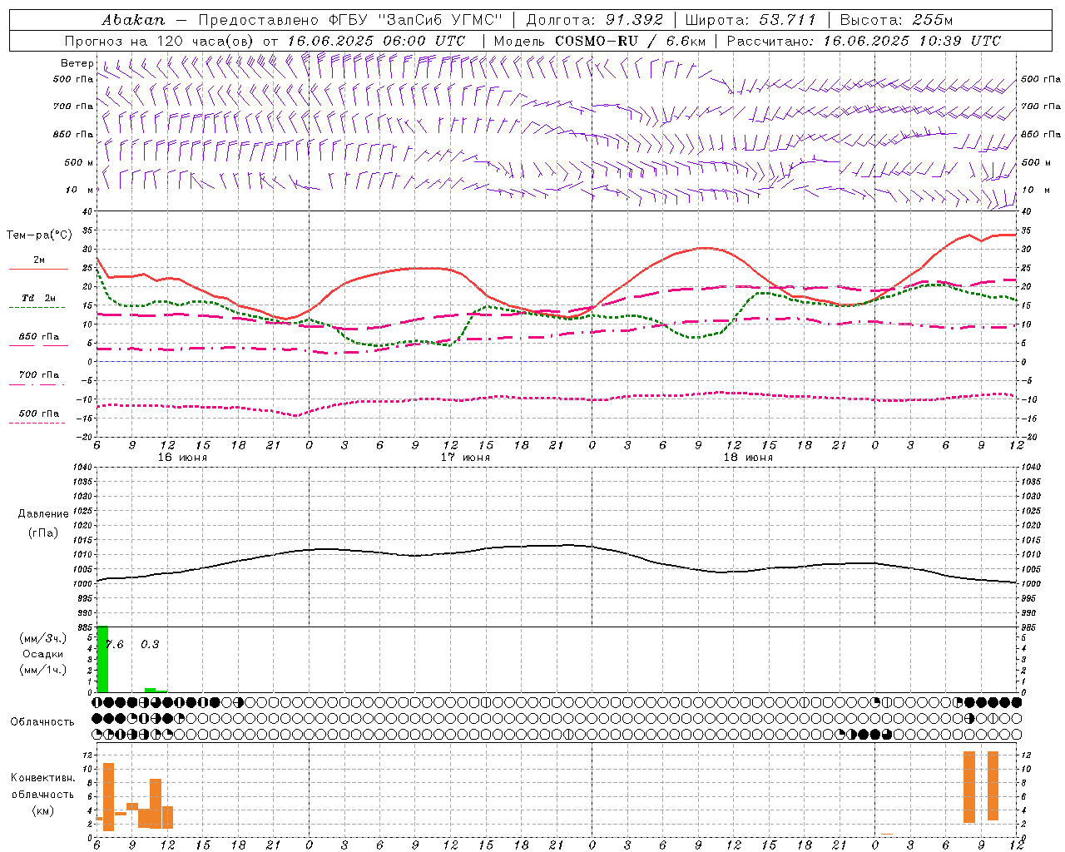The height and width of the screenshot is (852, 1065).
Task: Click the Широта: 53.711 value
Action: coord(751,20)
